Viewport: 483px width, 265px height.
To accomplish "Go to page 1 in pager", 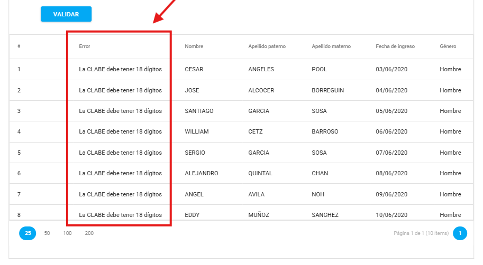I will (x=460, y=233).
